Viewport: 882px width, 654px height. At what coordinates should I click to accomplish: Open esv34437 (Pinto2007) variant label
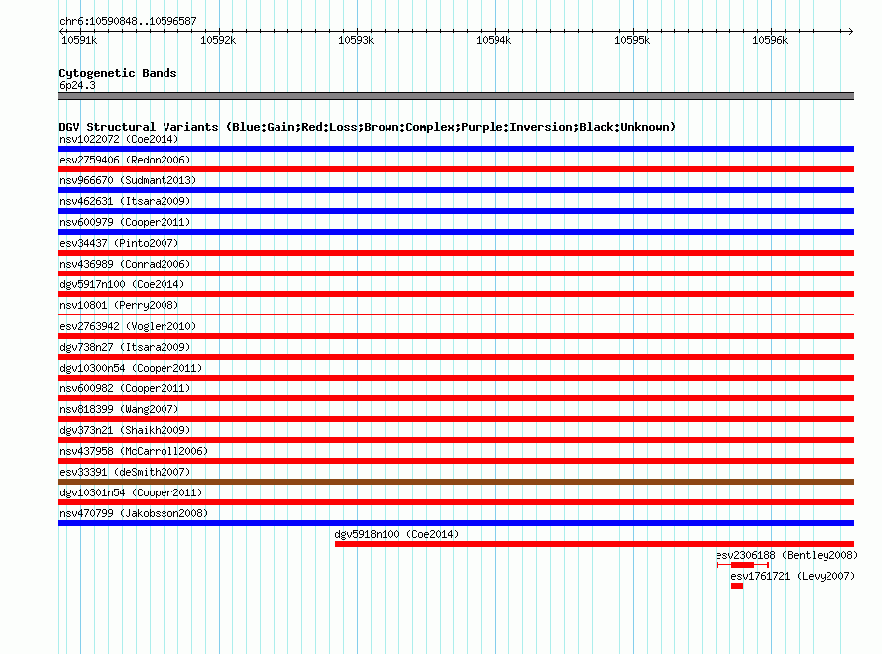tap(119, 243)
